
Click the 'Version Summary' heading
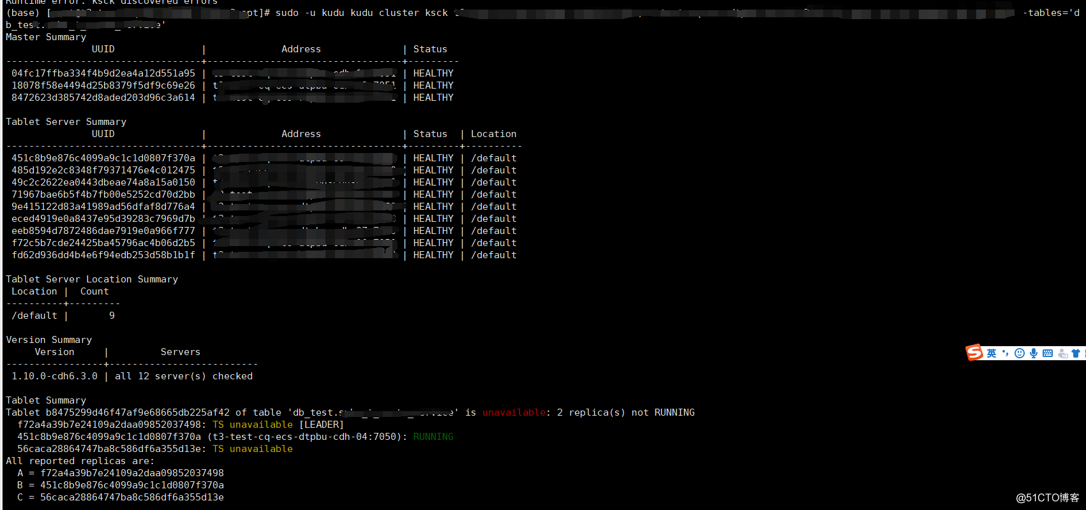(x=49, y=340)
